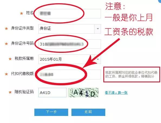Click the 2015年01月 period selector
This screenshot has height=123, width=161.
(70, 59)
